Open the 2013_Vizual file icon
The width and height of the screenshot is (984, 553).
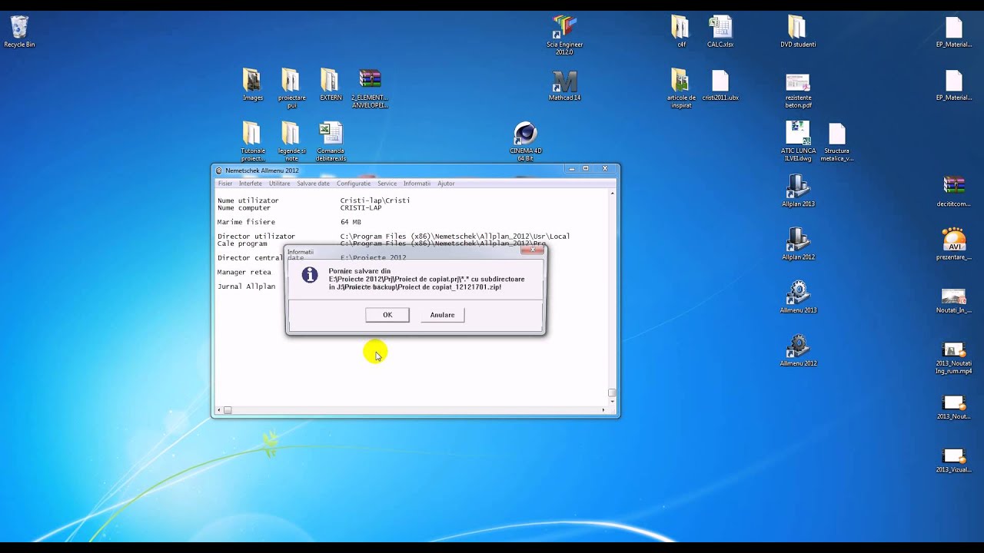[954, 460]
